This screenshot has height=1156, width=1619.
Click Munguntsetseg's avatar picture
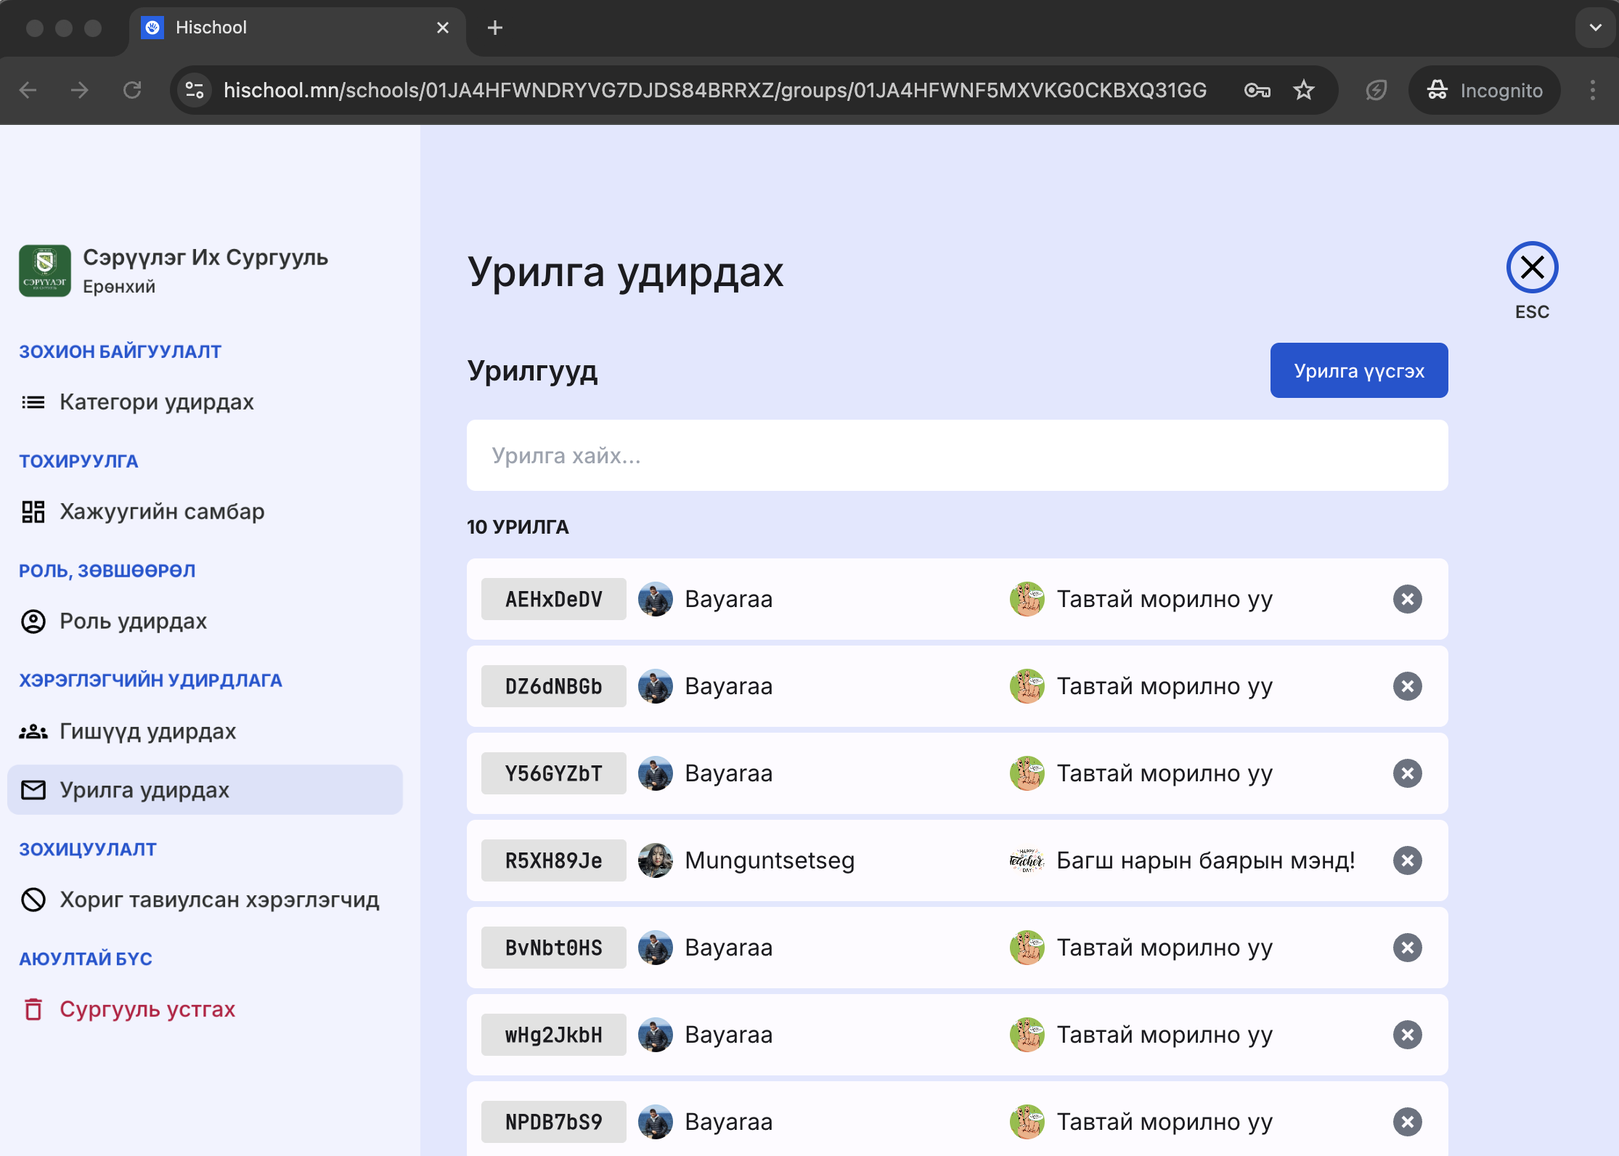(656, 860)
